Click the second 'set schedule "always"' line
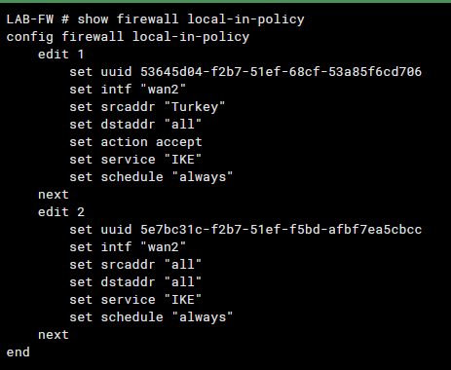The width and height of the screenshot is (451, 370). pos(151,317)
